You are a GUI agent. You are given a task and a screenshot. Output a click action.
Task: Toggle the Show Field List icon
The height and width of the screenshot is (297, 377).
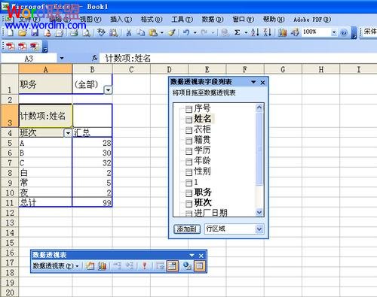point(200,266)
